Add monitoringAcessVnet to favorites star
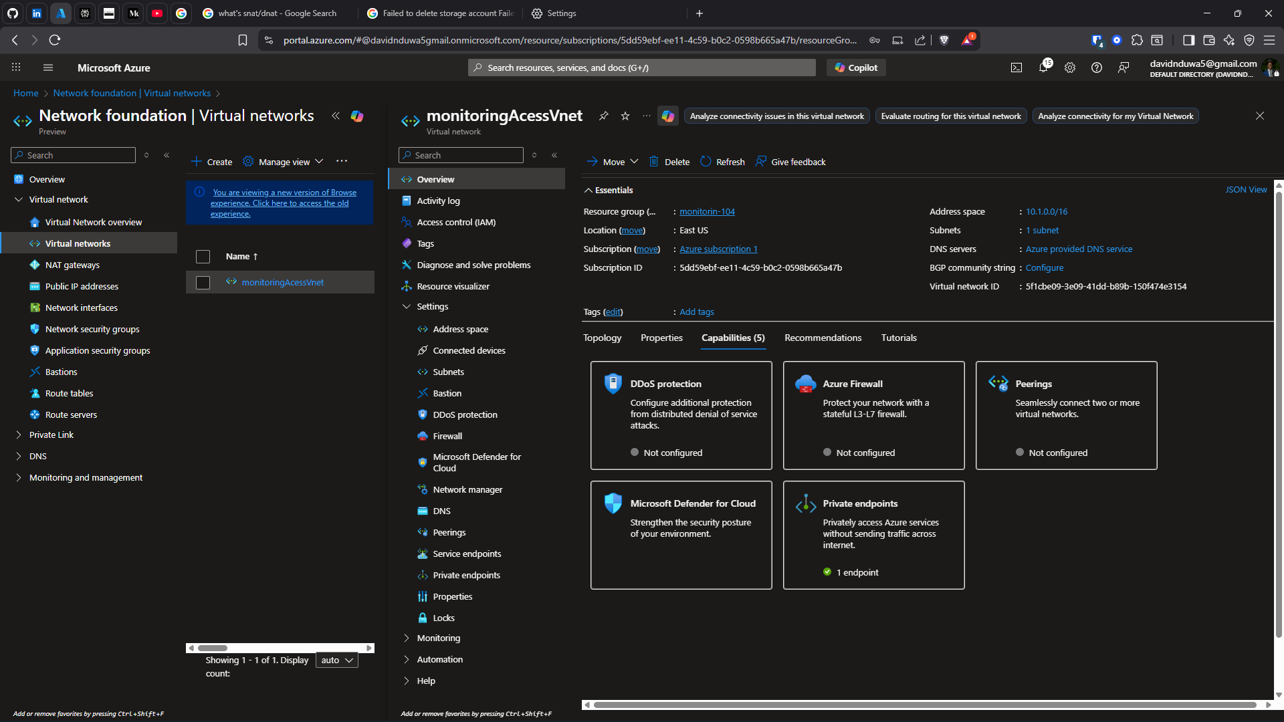The image size is (1284, 722). [625, 116]
